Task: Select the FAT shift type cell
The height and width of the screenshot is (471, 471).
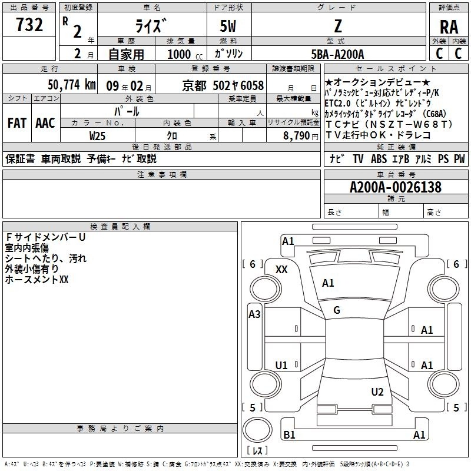Action: (x=16, y=123)
